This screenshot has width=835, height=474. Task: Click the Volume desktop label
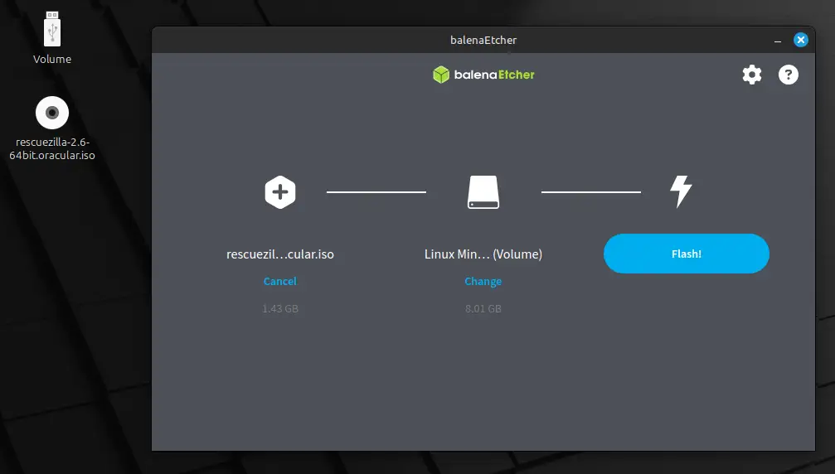(x=52, y=59)
